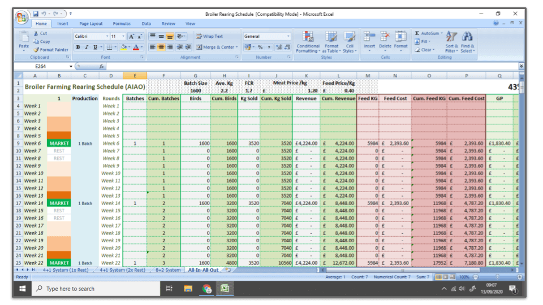Screen dimensions: 543x305
Task: Toggle center horizontal alignment
Action: [x=161, y=47]
